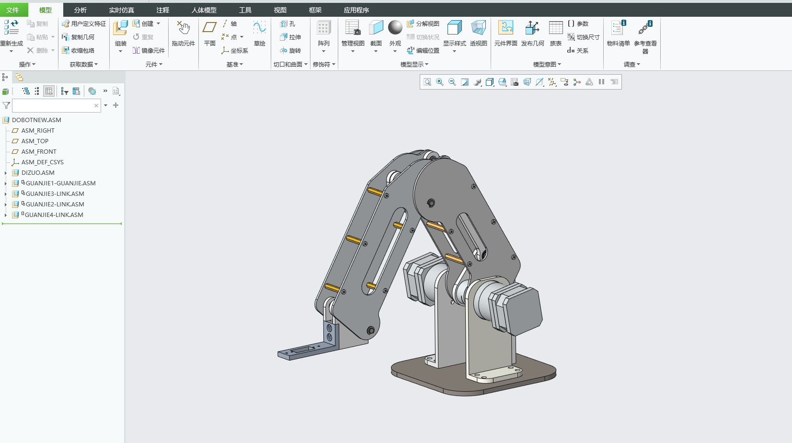
Task: Open the 模型显示 (Model Display) group dropdown
Action: 414,64
